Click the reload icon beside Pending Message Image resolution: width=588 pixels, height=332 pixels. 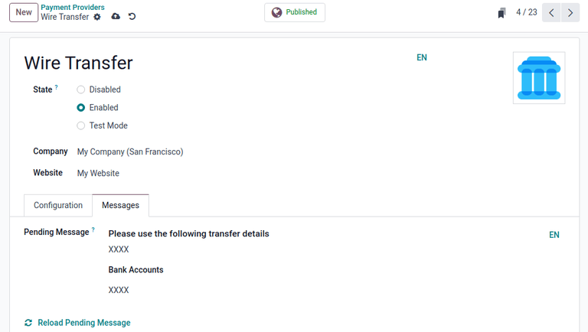[x=28, y=323]
